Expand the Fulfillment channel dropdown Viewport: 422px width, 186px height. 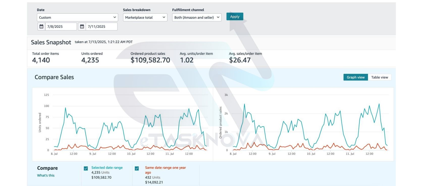197,17
